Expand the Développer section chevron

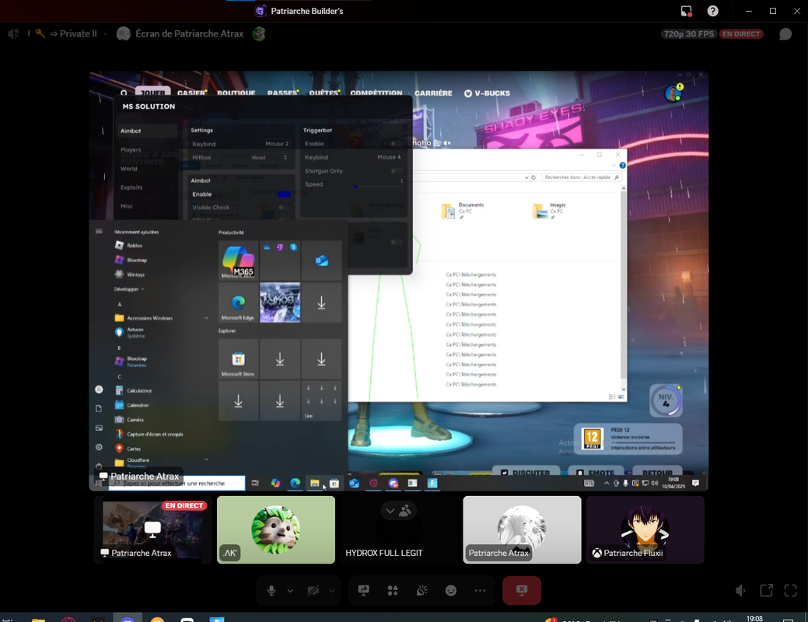pyautogui.click(x=143, y=289)
